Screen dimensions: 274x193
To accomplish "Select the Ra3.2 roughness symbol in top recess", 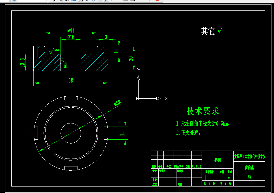I will coord(55,51).
